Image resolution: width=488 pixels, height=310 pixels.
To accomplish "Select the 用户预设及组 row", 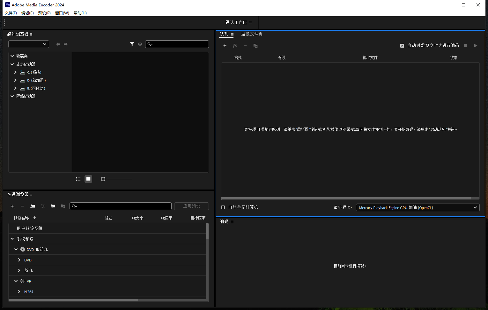I will click(107, 228).
